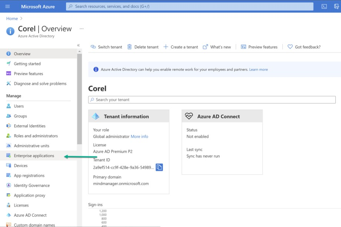
Task: Click More info next to Global administrator
Action: (x=139, y=136)
